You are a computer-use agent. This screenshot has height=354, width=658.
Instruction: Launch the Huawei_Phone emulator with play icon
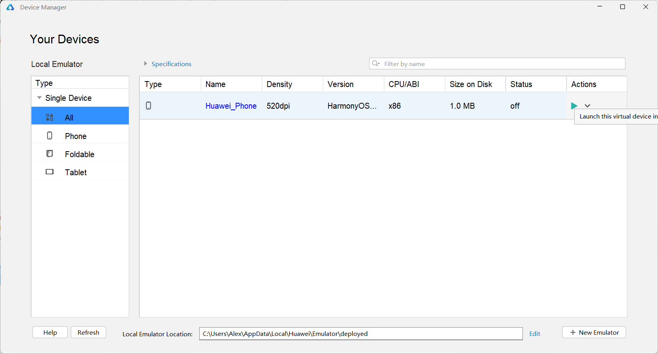574,106
